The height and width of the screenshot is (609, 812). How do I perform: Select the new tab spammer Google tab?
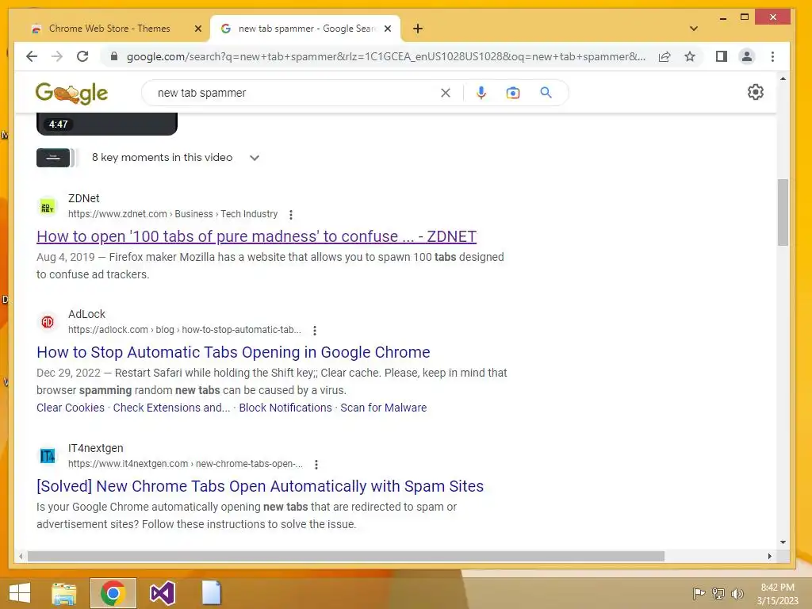tap(305, 29)
